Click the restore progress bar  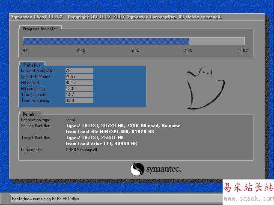134,41
